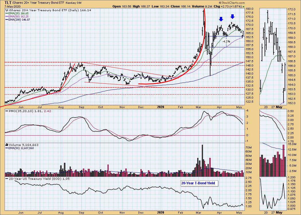The height and width of the screenshot is (215, 301).
Task: Click the red 2.42 PMO signal value
Action: pyautogui.click(x=47, y=111)
